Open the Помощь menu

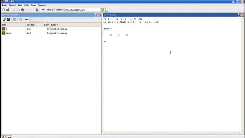42,5
